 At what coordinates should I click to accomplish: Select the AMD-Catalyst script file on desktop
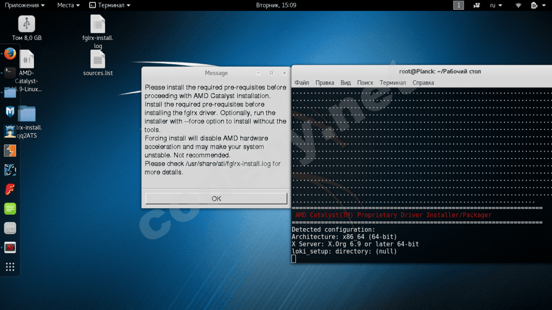point(28,71)
